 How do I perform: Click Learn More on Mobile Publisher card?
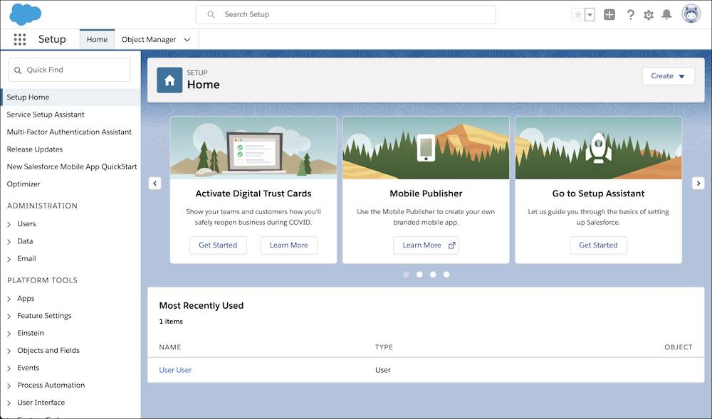click(426, 245)
